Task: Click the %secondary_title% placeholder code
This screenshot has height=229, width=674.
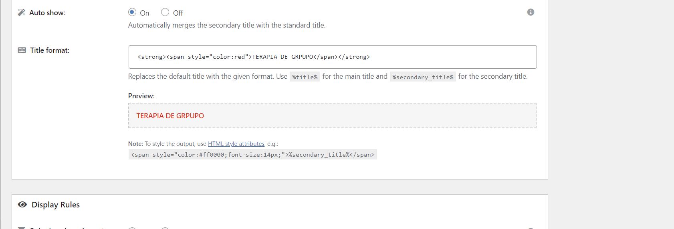Action: (x=423, y=77)
